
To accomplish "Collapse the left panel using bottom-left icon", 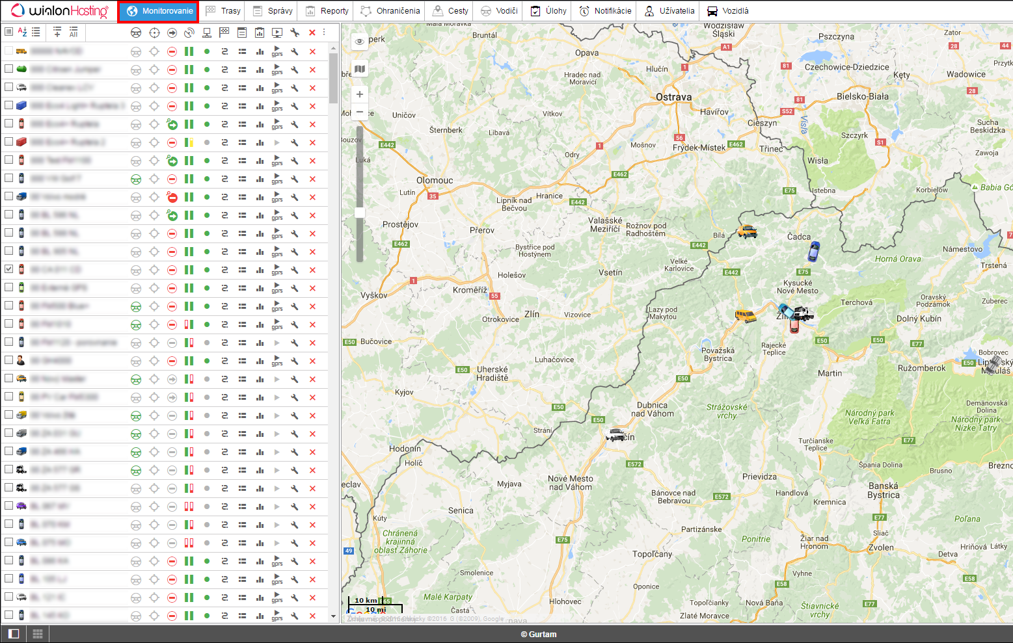I will pos(14,634).
